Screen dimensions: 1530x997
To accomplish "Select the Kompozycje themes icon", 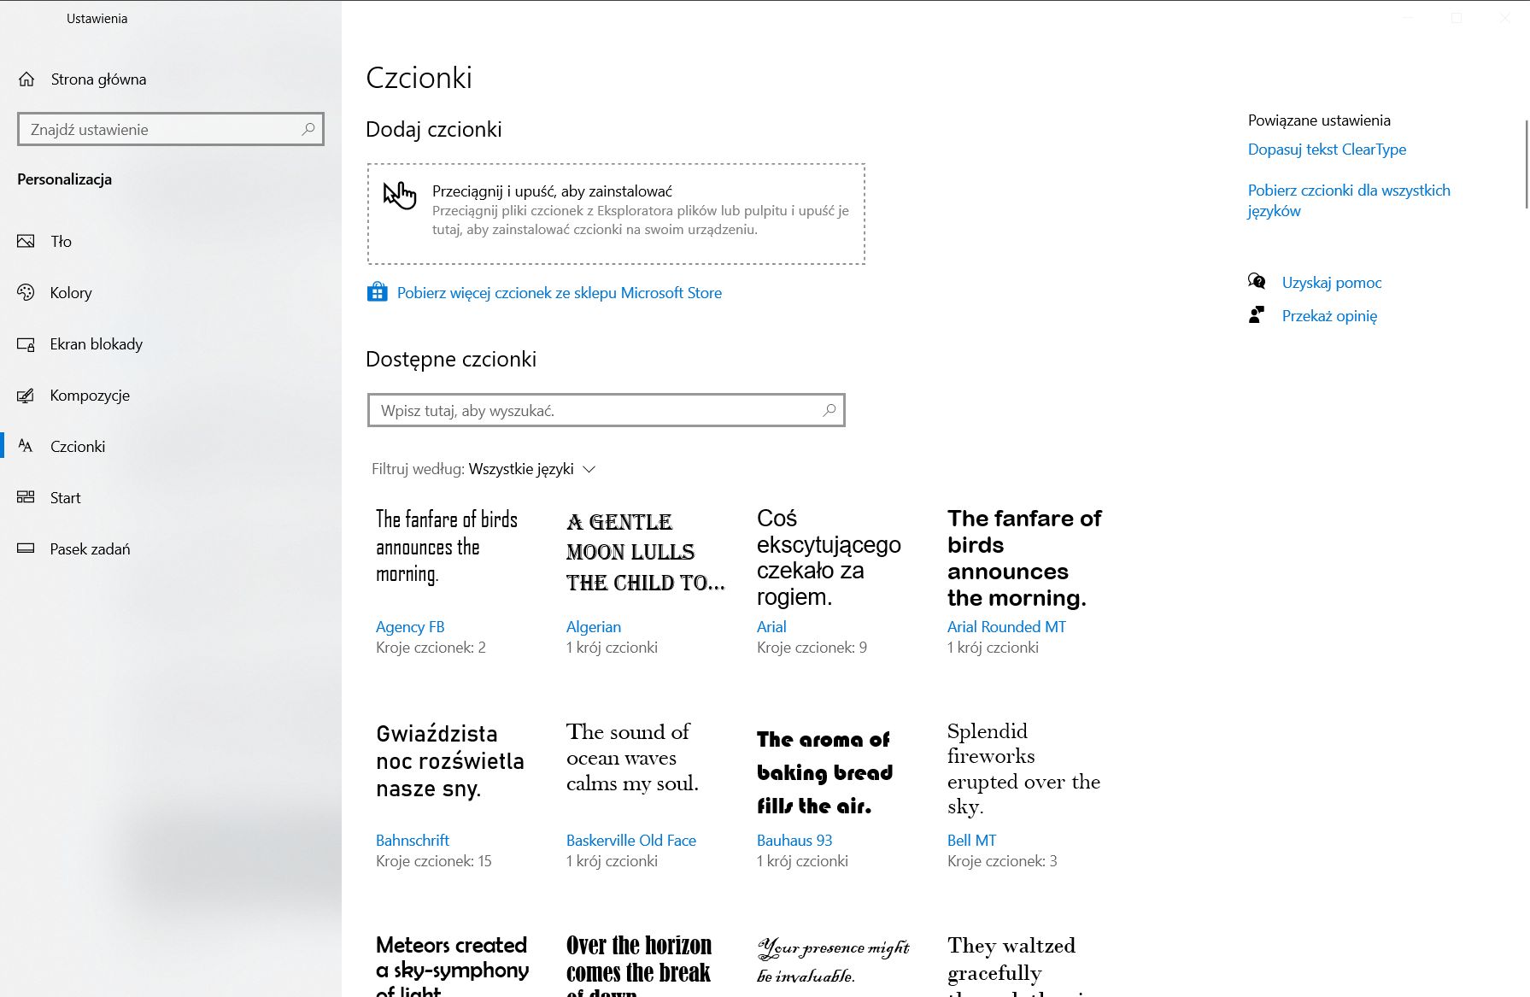I will point(25,395).
